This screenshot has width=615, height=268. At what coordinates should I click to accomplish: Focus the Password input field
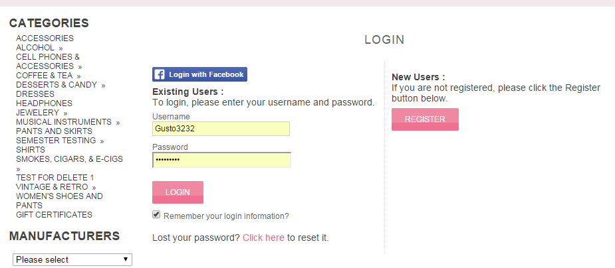click(221, 160)
